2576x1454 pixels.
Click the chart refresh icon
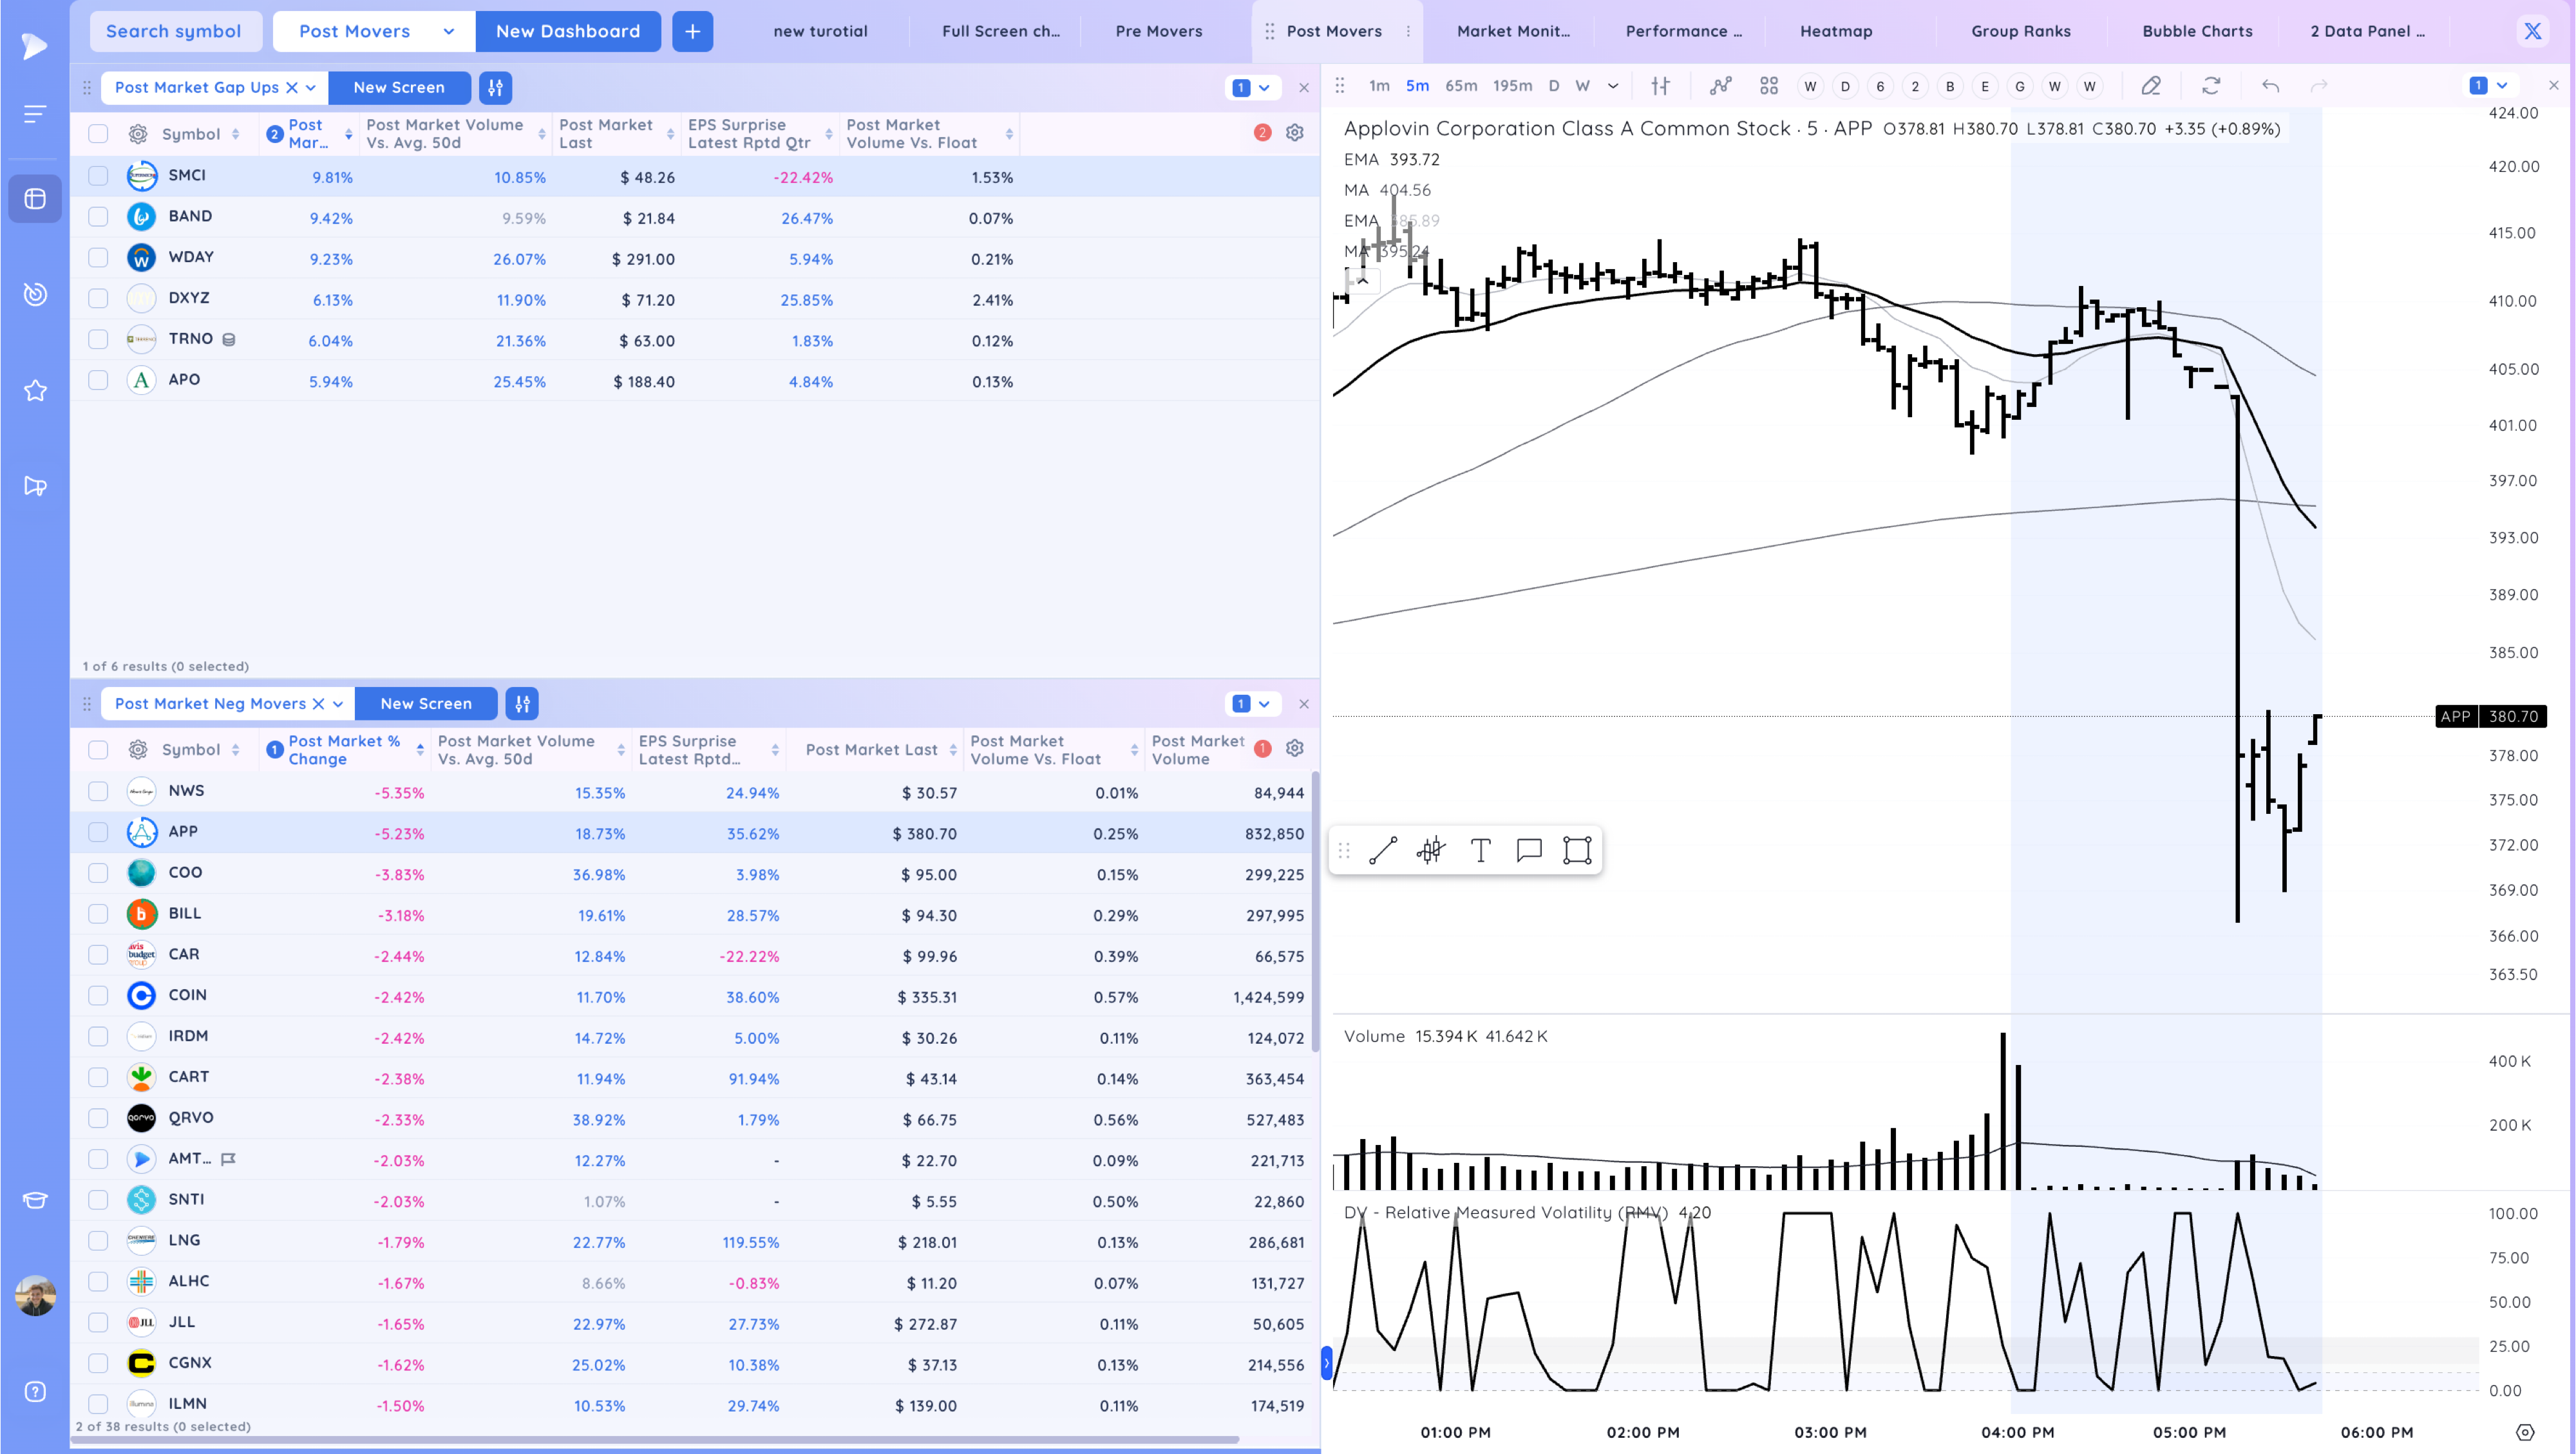coord(2211,86)
